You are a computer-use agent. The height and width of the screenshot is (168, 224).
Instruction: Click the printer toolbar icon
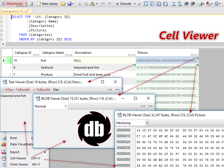point(200,4)
